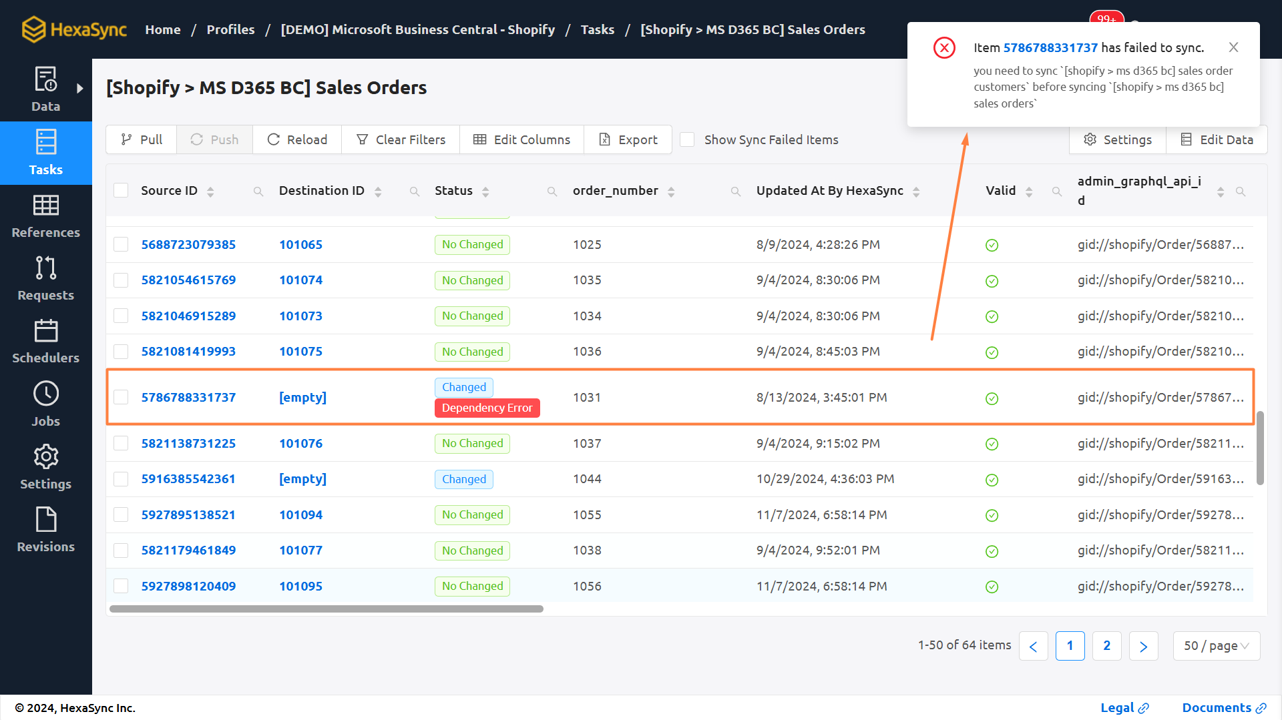Search the Status column
Image resolution: width=1282 pixels, height=720 pixels.
pos(552,192)
